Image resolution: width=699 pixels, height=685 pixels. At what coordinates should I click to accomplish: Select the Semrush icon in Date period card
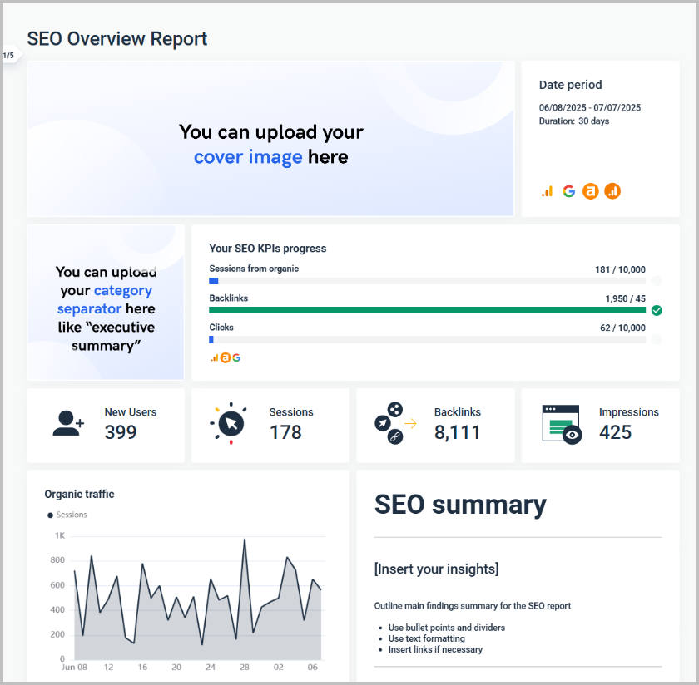pos(612,191)
